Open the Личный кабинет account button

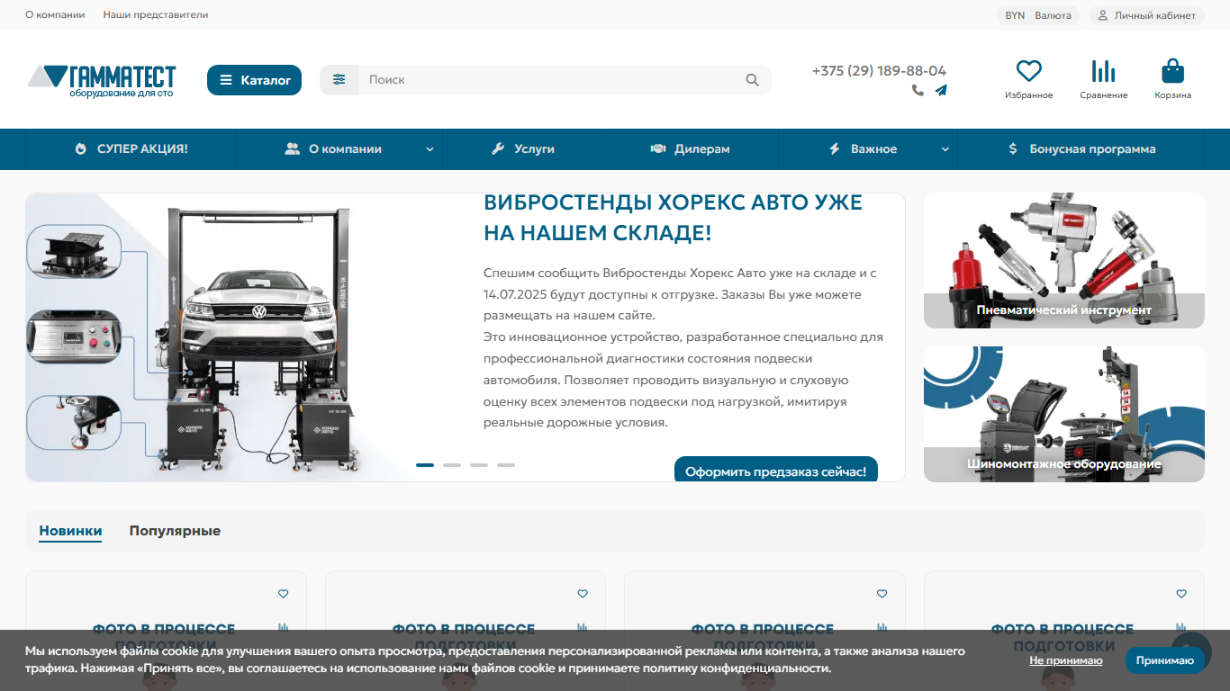(1147, 15)
